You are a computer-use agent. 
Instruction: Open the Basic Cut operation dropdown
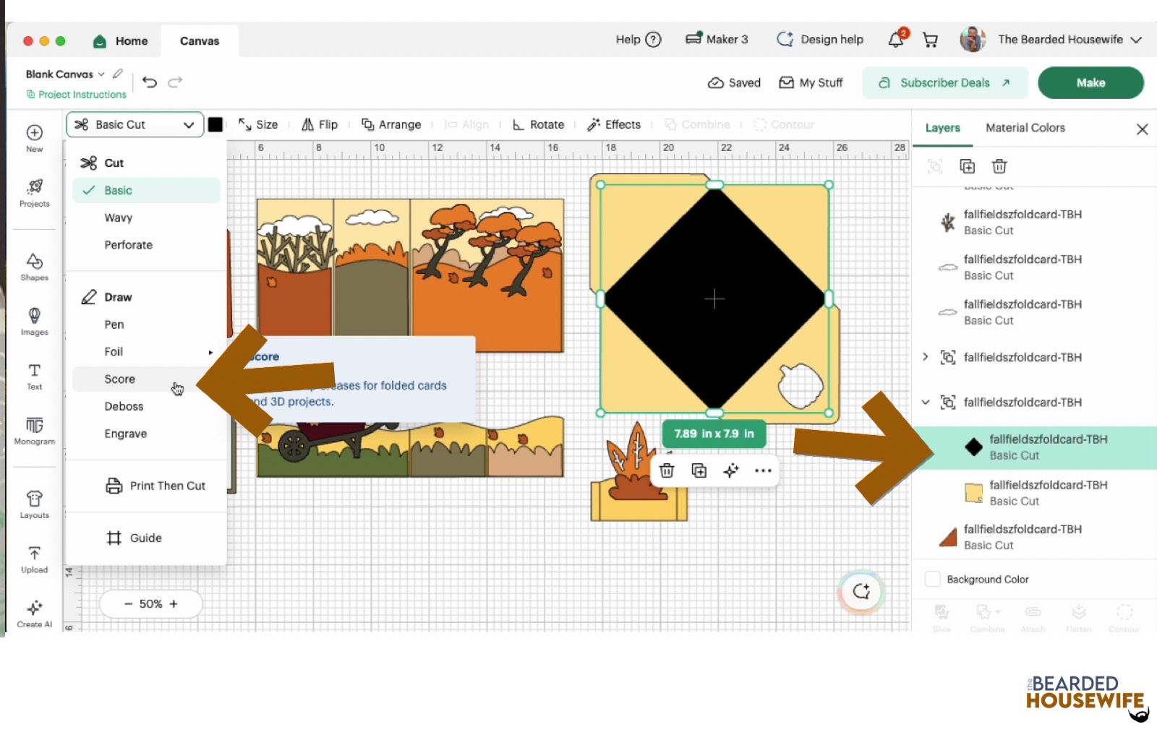tap(135, 124)
